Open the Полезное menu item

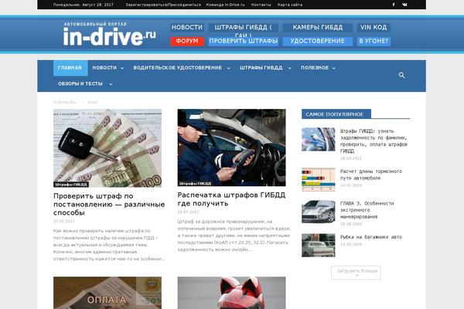315,68
